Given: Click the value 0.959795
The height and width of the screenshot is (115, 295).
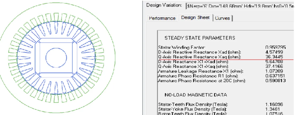Looking at the screenshot, I should tap(275, 48).
